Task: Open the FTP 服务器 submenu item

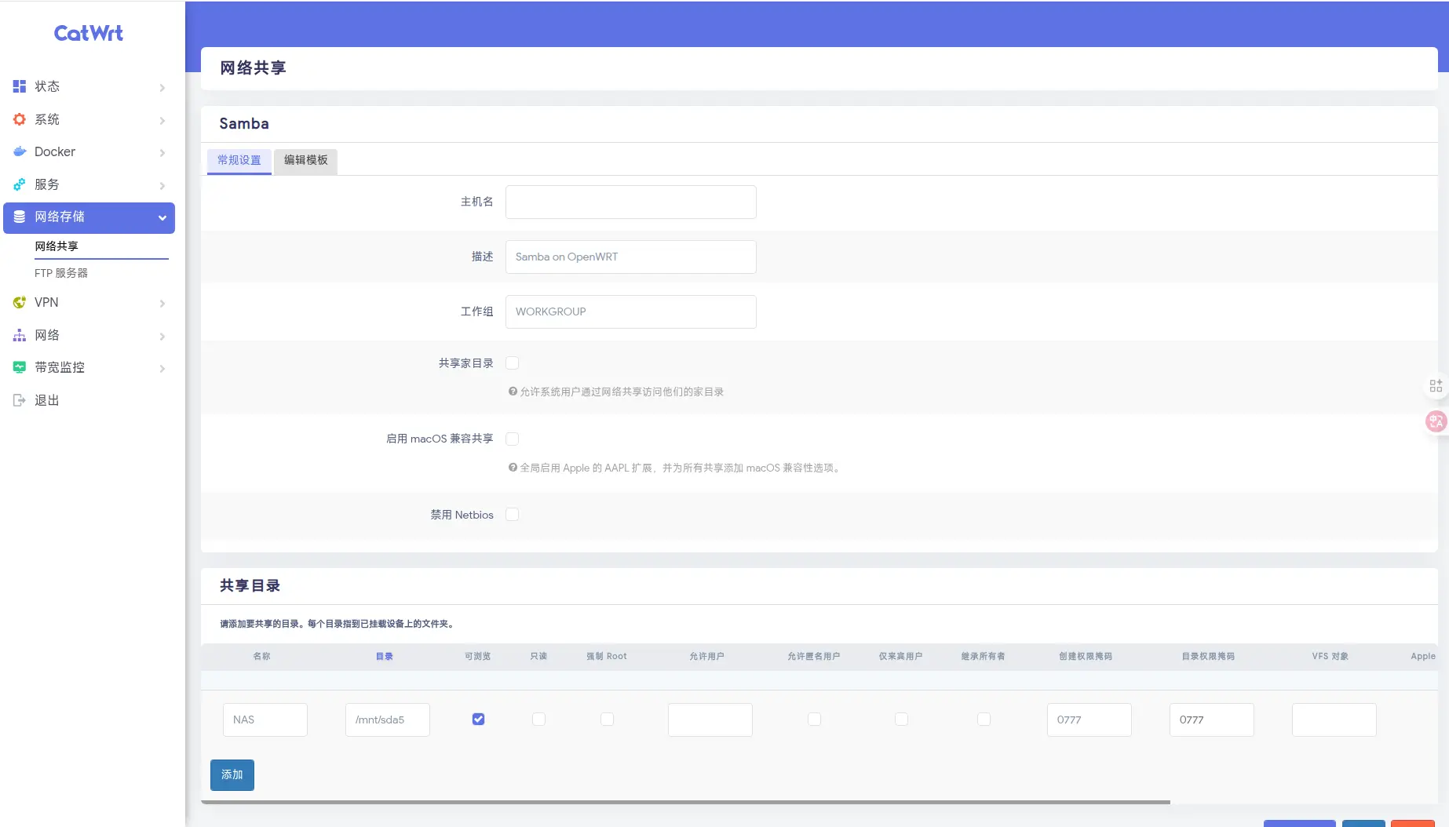Action: pos(61,272)
